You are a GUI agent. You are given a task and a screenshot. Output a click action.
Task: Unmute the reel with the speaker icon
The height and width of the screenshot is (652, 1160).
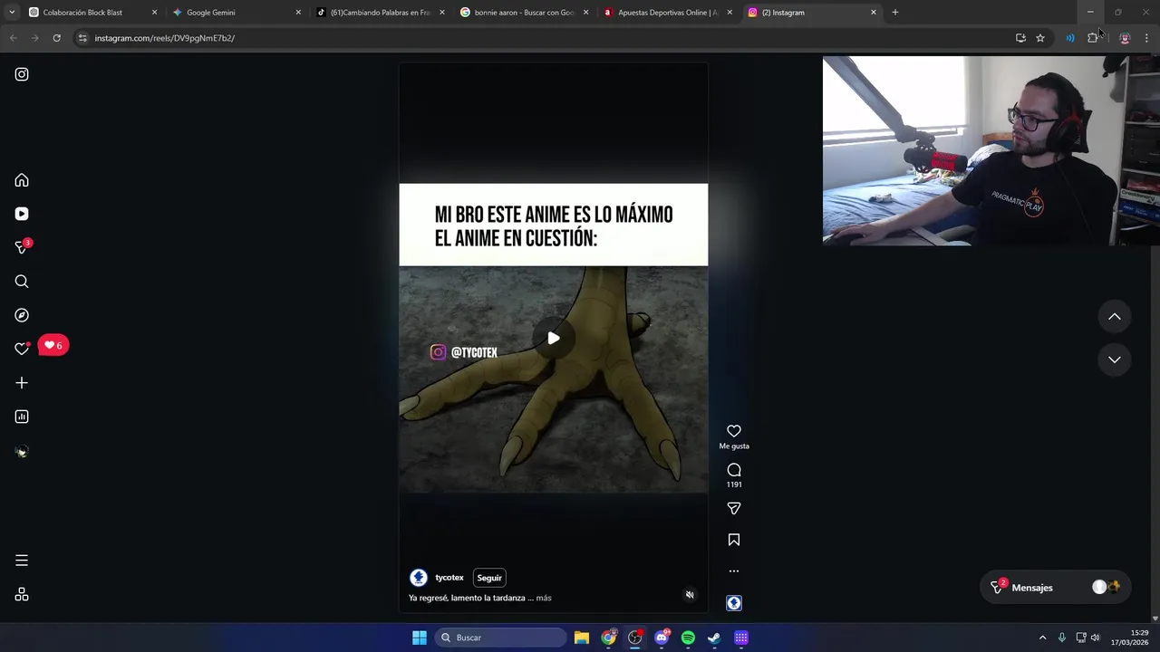click(690, 595)
